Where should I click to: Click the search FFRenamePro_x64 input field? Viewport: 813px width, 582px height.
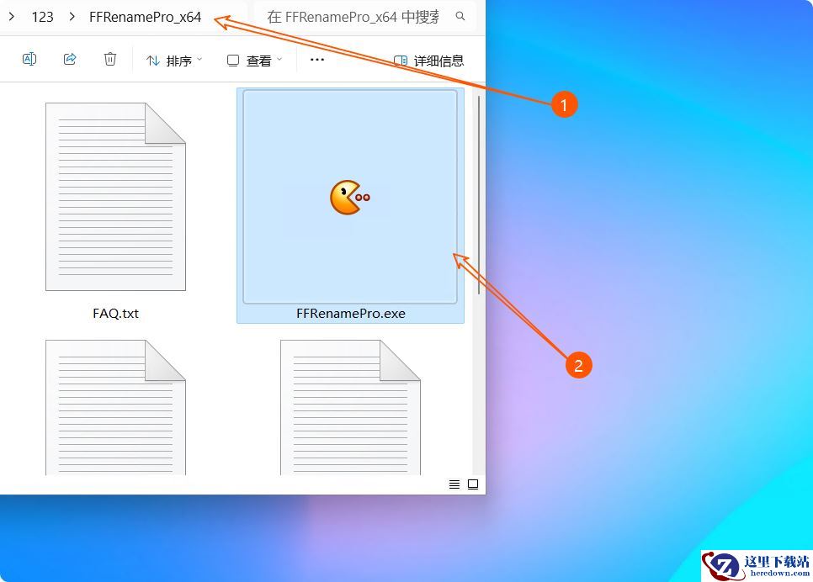pos(353,16)
